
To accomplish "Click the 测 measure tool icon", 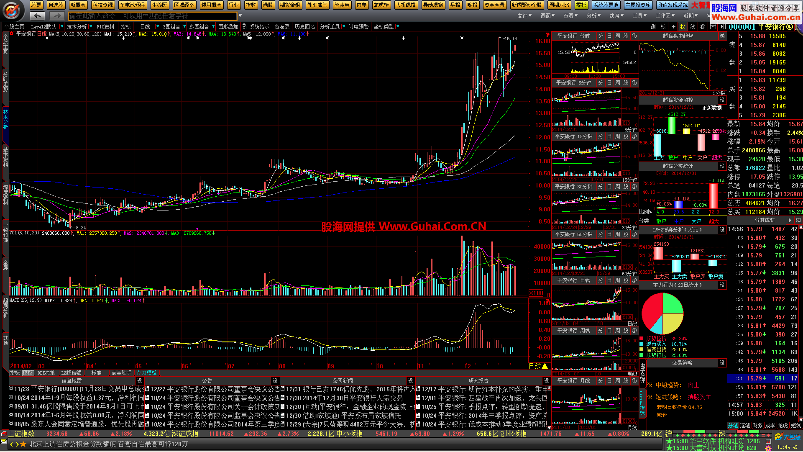I will (653, 27).
